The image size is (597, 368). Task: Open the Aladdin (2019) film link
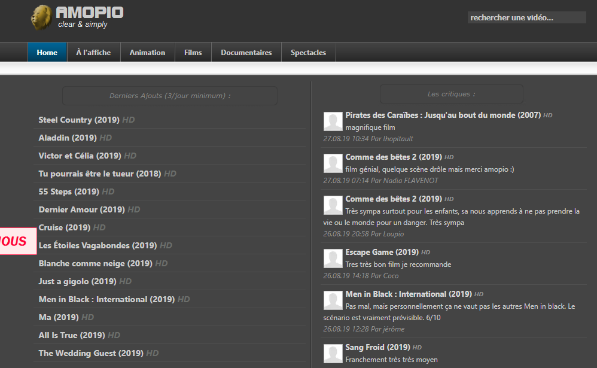[68, 138]
